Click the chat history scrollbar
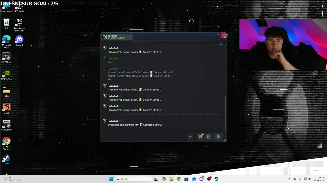Viewport: 327px width, 183px height. (225, 113)
